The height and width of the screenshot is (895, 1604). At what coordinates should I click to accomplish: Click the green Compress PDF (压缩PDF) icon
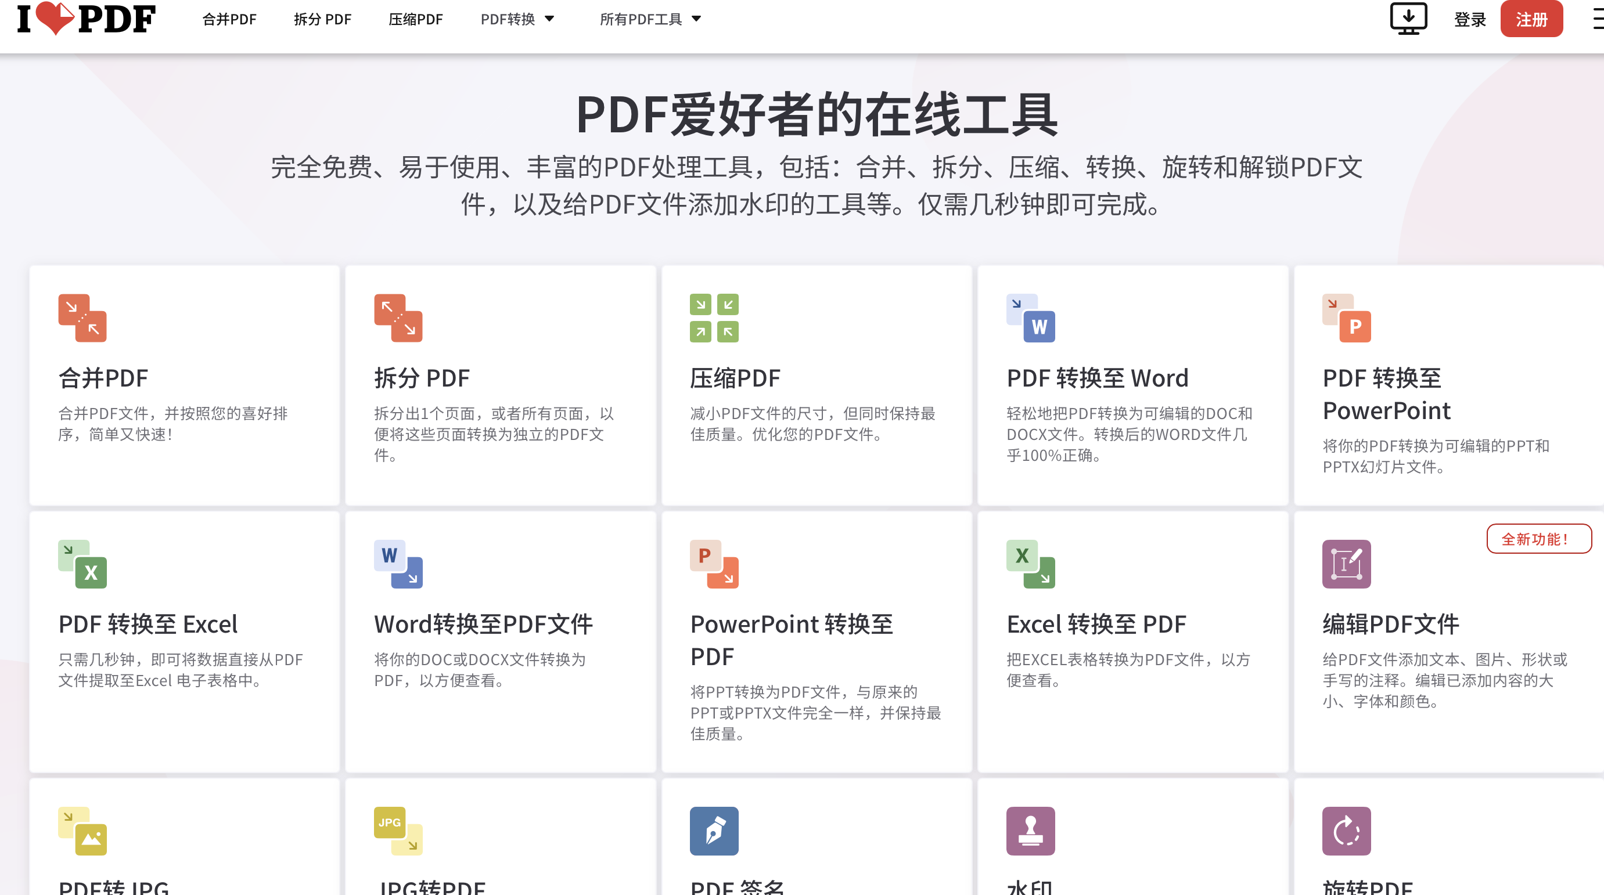[x=714, y=318]
